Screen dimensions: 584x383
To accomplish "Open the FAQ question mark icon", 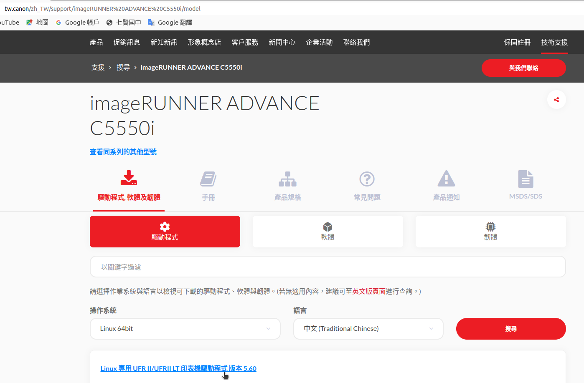I will click(x=367, y=179).
